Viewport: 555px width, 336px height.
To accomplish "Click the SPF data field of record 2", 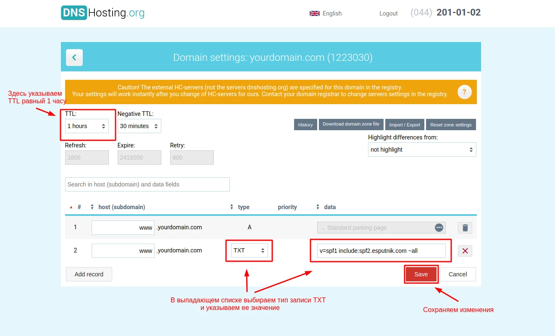I will click(x=381, y=251).
